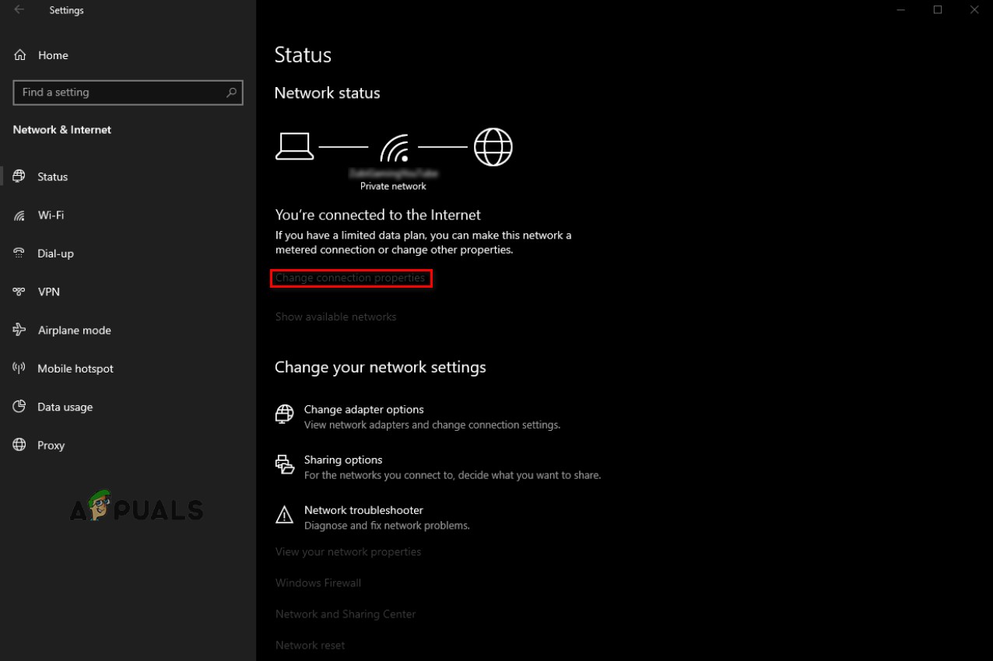Click the Home icon in the sidebar
Image resolution: width=993 pixels, height=661 pixels.
point(19,55)
